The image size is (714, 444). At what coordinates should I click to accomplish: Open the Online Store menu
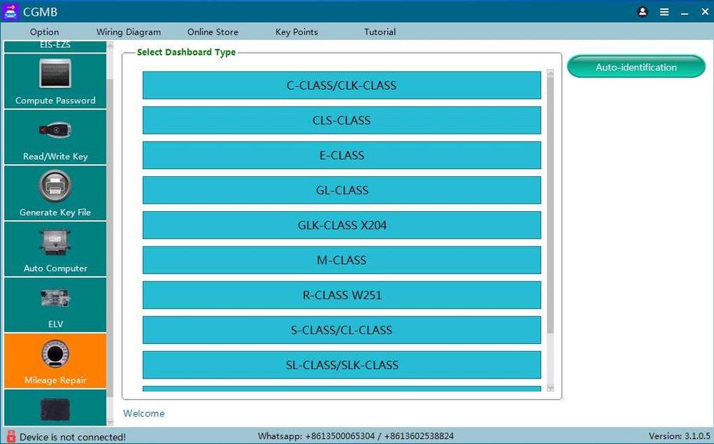(213, 32)
